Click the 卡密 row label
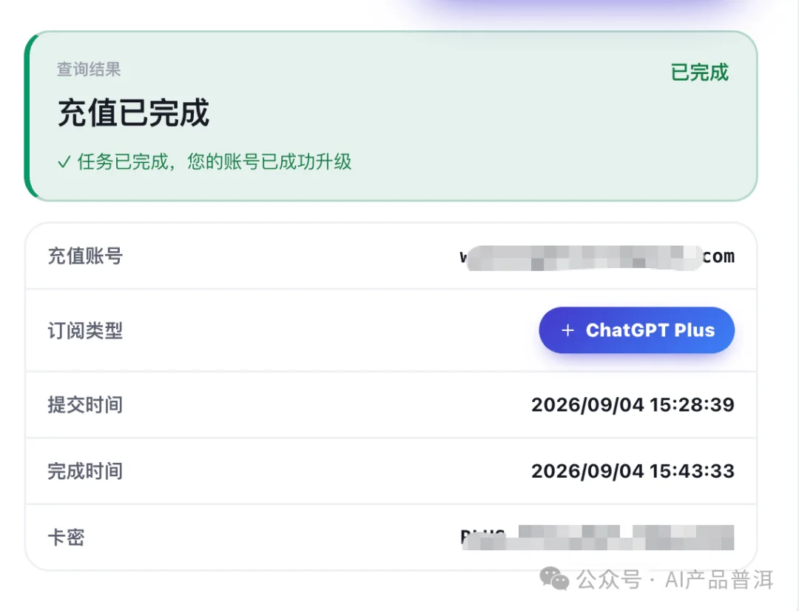The image size is (799, 611). pos(67,537)
